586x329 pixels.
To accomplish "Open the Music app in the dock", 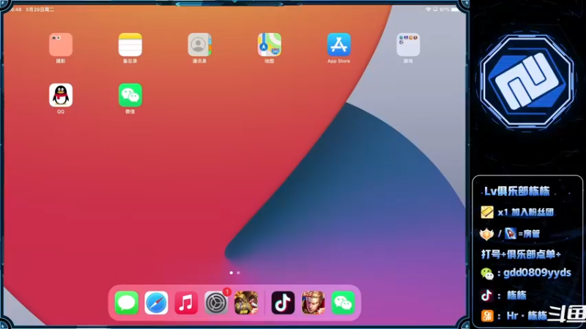I will coord(186,303).
